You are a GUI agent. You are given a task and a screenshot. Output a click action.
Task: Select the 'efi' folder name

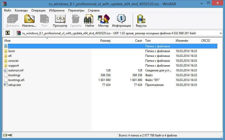pos(10,56)
